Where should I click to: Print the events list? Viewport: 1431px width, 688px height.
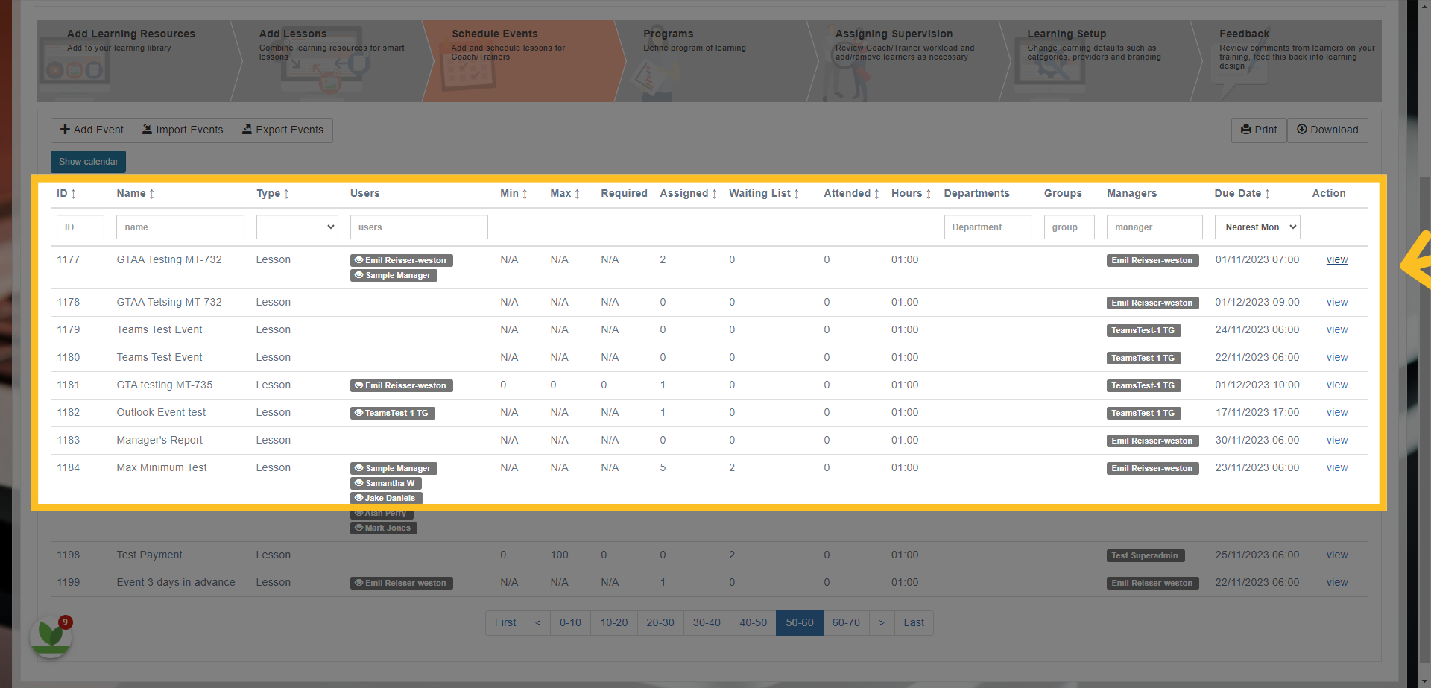[1259, 130]
